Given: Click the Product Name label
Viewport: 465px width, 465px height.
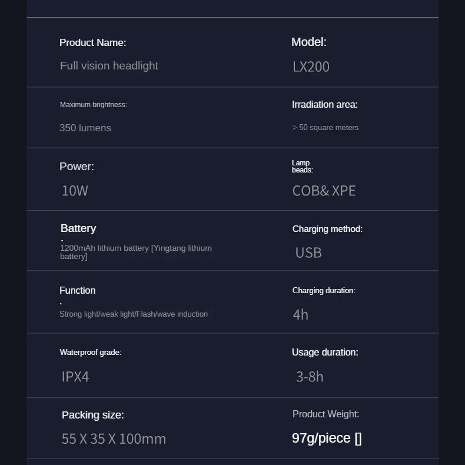Looking at the screenshot, I should tap(92, 43).
